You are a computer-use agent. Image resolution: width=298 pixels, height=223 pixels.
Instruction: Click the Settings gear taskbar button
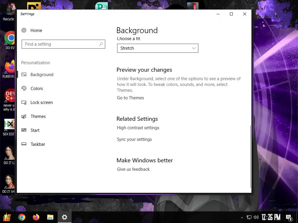coord(64,217)
